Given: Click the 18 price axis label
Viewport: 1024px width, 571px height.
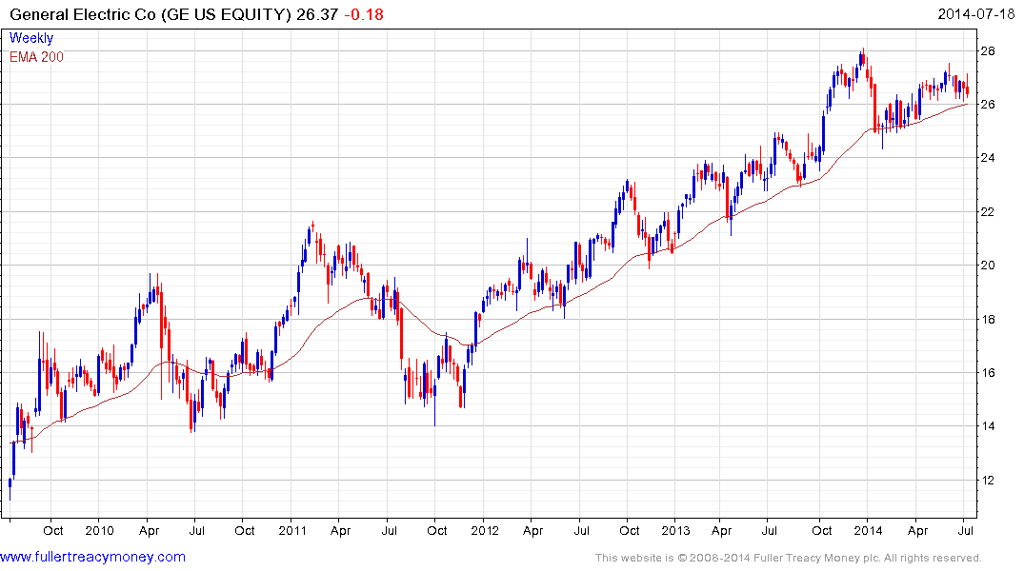Looking at the screenshot, I should pos(988,319).
